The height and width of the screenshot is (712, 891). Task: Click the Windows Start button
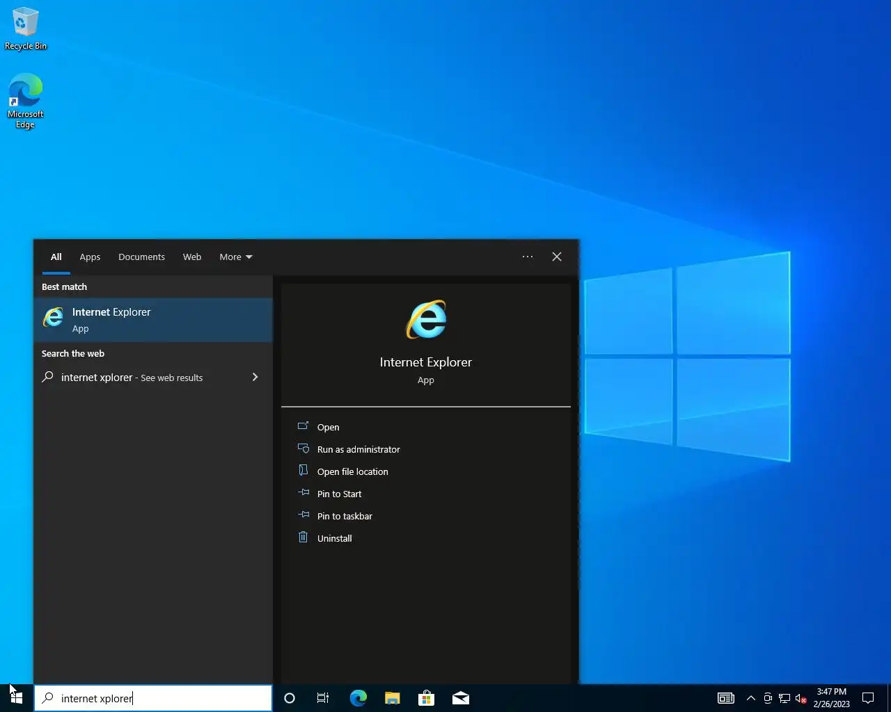pos(17,698)
